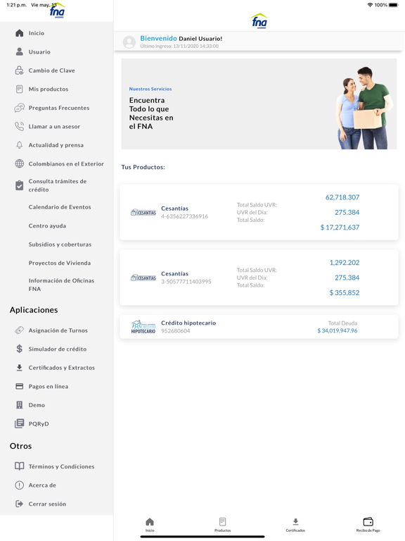Tap the Simulador de crédito label
The height and width of the screenshot is (541, 405).
click(x=58, y=349)
